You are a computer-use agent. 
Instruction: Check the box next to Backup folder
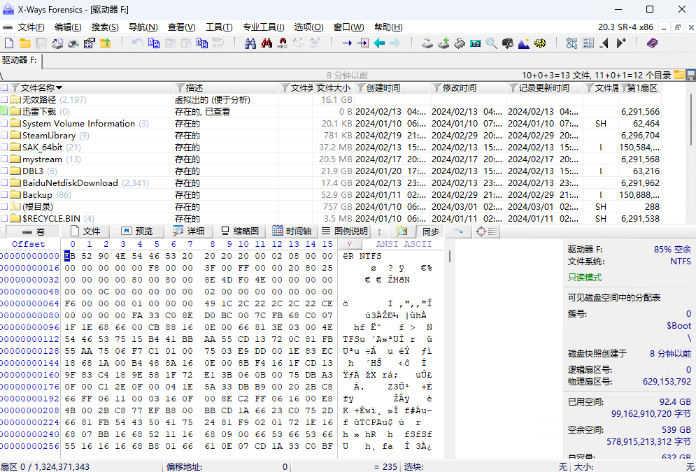tap(4, 195)
